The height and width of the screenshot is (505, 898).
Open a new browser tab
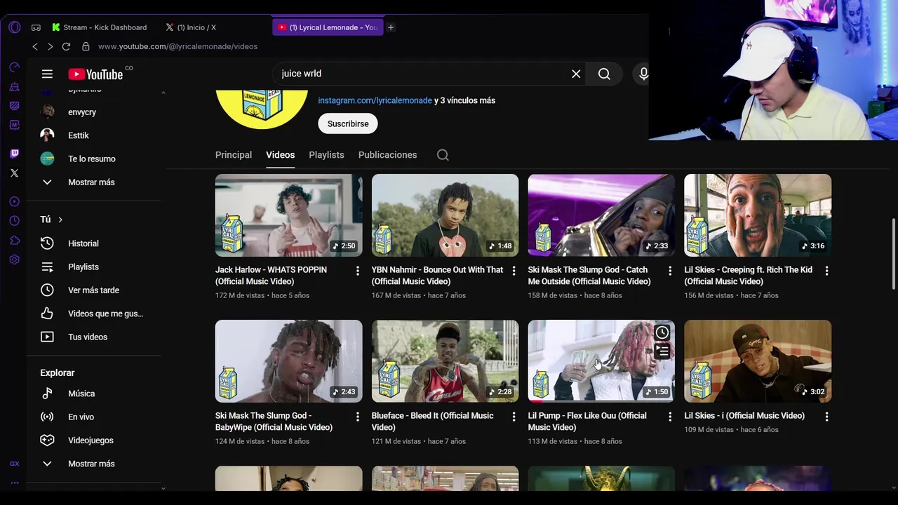click(x=391, y=27)
